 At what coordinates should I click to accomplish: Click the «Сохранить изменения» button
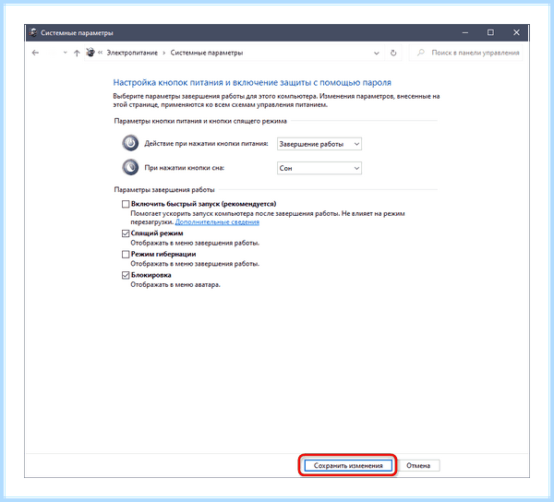pos(348,466)
